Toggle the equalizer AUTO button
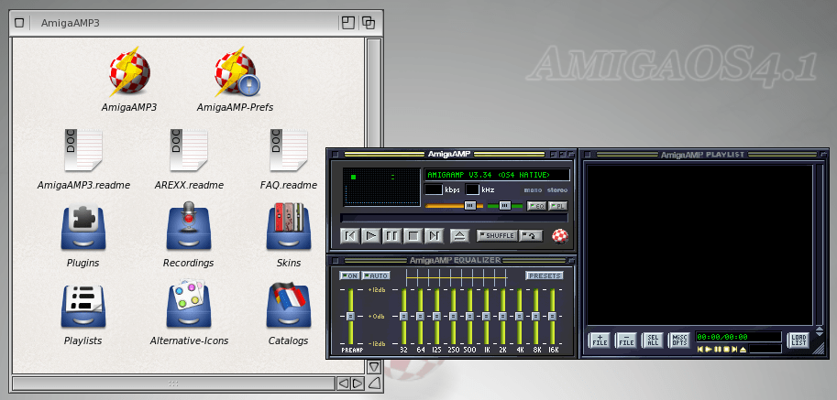The height and width of the screenshot is (400, 837). (x=376, y=276)
